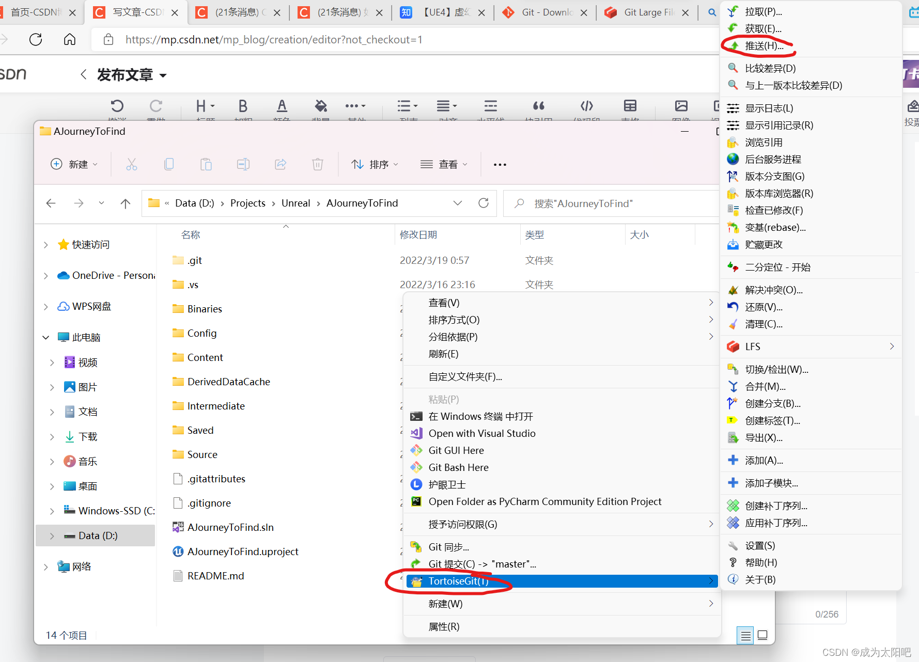Open 显示日志 to view commit log

tap(770, 108)
